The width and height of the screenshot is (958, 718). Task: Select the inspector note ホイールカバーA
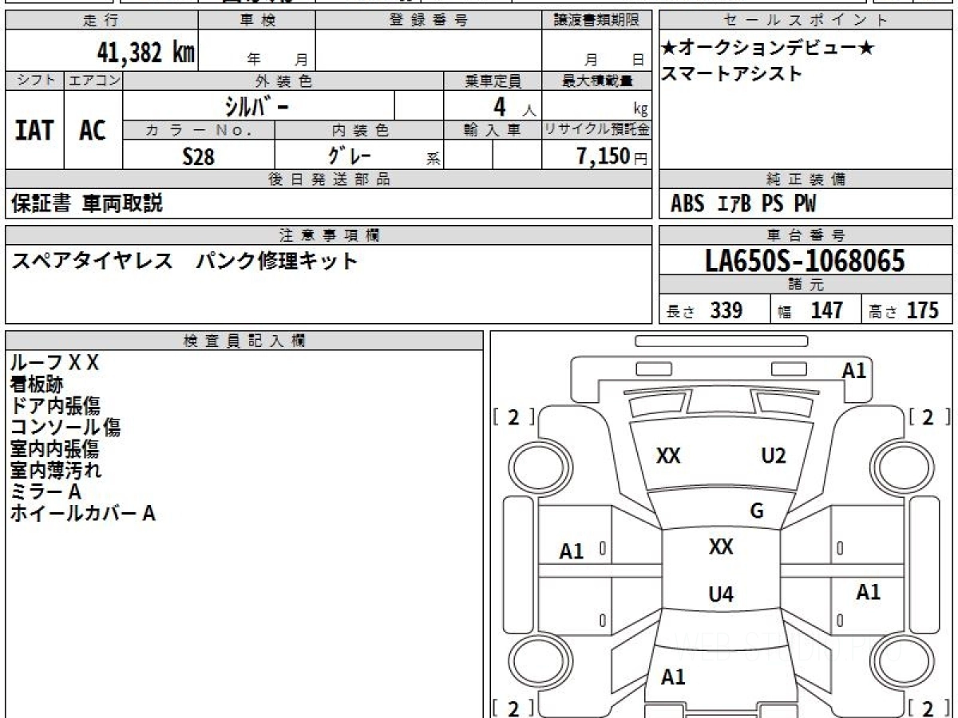82,514
